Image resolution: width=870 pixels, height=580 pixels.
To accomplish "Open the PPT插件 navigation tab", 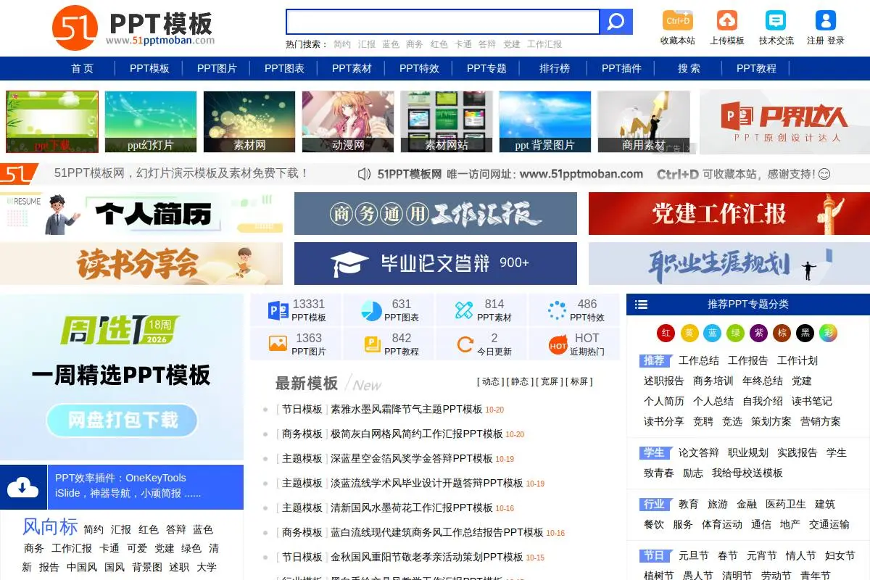I will 621,68.
